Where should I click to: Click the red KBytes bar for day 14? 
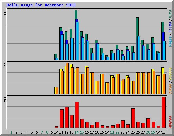tap(77, 115)
